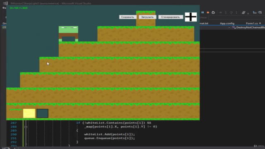The height and width of the screenshot is (149, 265).
Task: Click the black plus cross icon in game
Action: (x=190, y=17)
